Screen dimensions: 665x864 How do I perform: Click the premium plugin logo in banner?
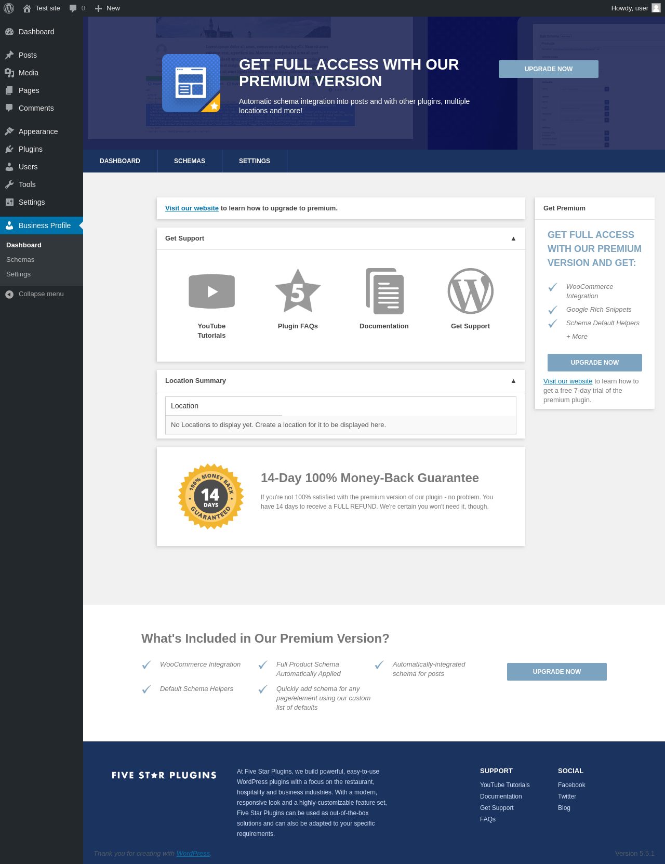click(191, 83)
